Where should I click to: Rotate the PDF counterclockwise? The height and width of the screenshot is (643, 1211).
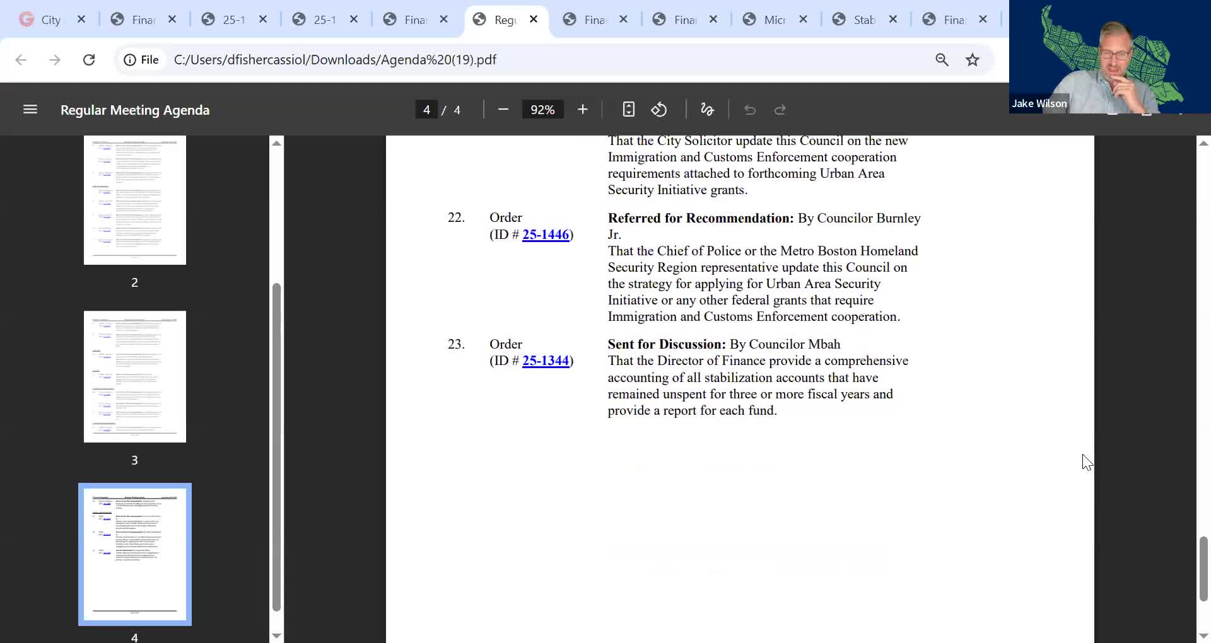click(659, 110)
